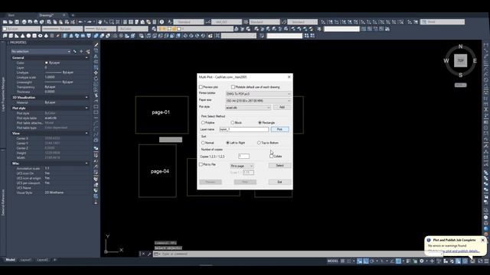The height and width of the screenshot is (275, 490).
Task: Enable the Plot to File checkbox
Action: (x=201, y=164)
